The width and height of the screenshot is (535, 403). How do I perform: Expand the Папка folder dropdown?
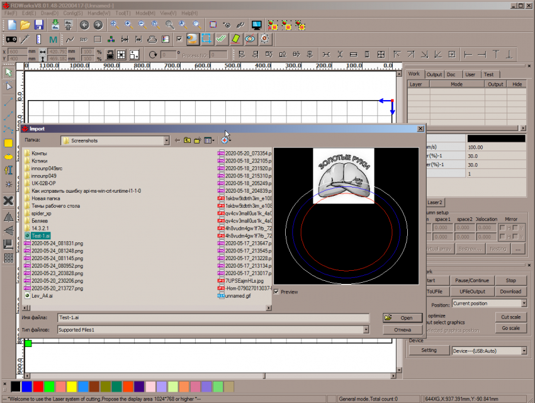(x=166, y=140)
